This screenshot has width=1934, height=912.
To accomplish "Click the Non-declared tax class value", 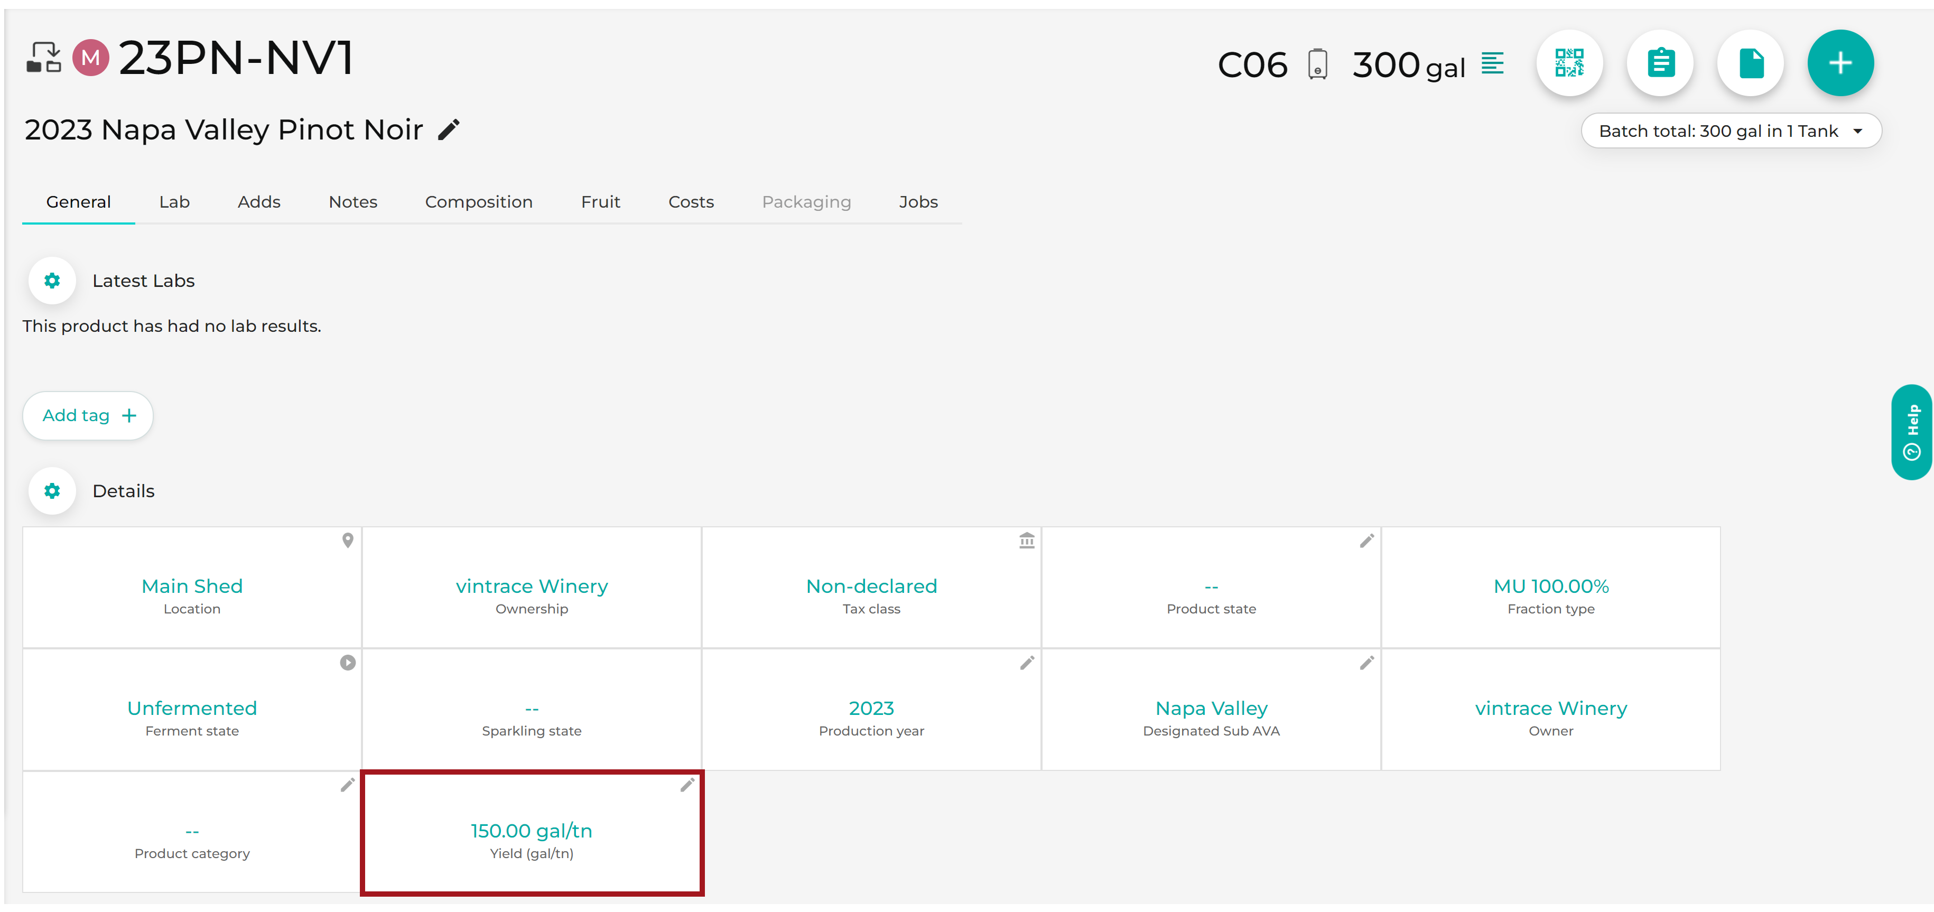I will tap(871, 586).
